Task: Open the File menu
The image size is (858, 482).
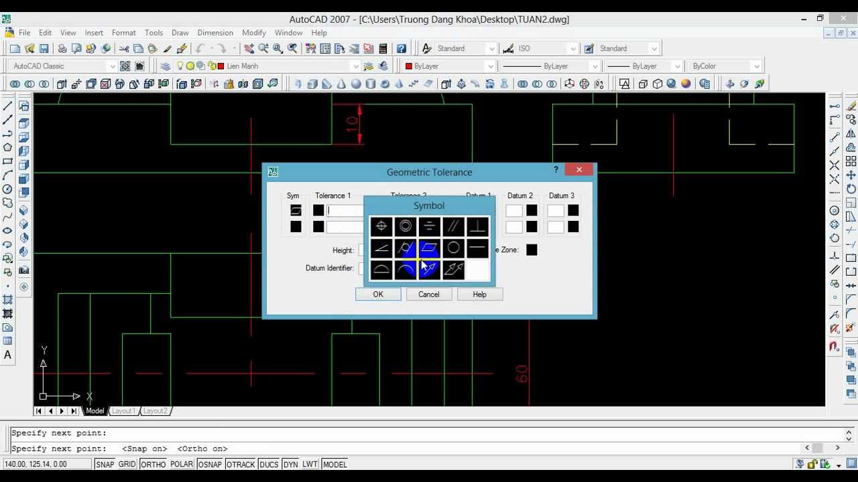Action: pos(24,32)
